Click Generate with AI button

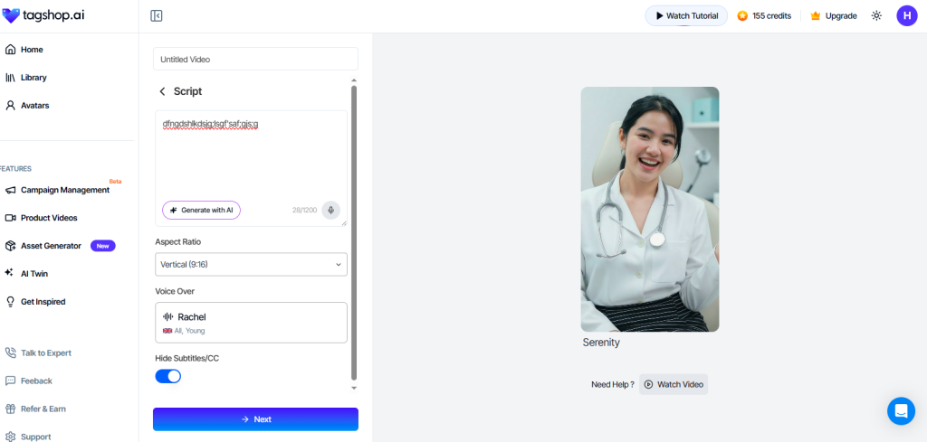tap(201, 211)
